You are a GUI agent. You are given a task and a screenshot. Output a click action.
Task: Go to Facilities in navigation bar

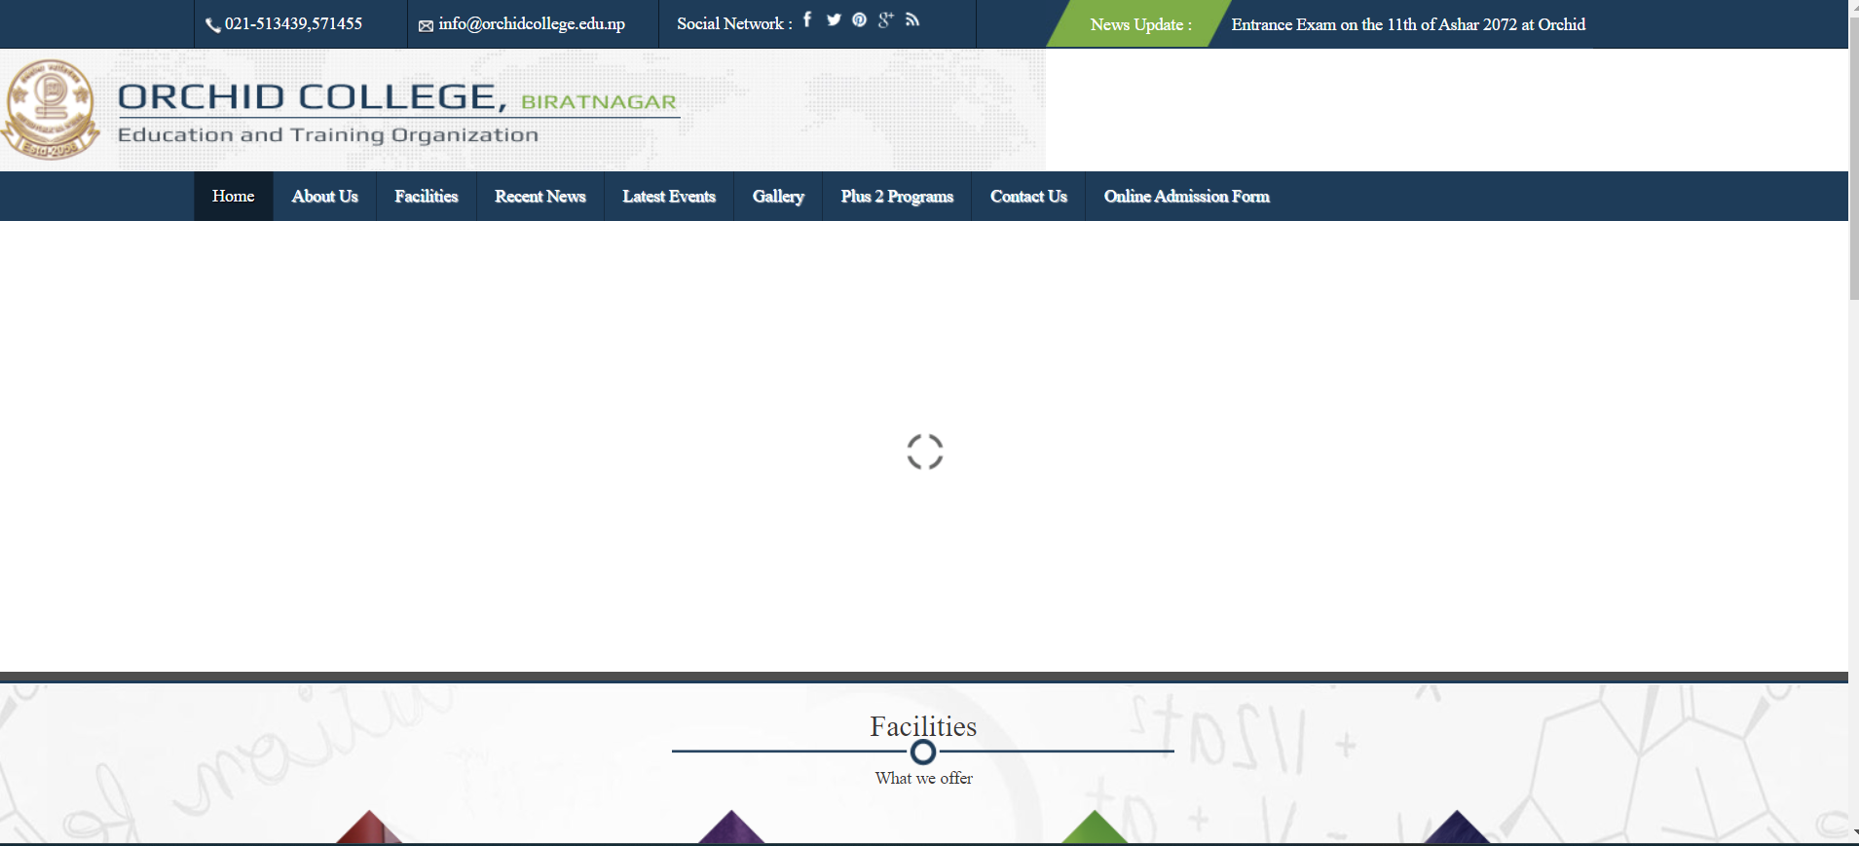tap(426, 197)
